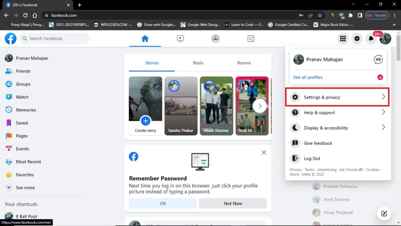401x226 pixels.
Task: Open Ritik Rk's story
Action: pyautogui.click(x=252, y=106)
